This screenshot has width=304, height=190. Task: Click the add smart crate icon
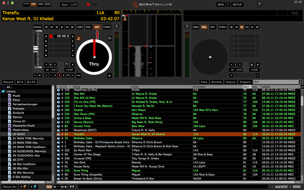34,187
